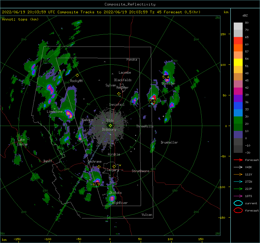The width and height of the screenshot is (260, 243).
Task: Click the Limestone label on map
Action: [x=55, y=112]
